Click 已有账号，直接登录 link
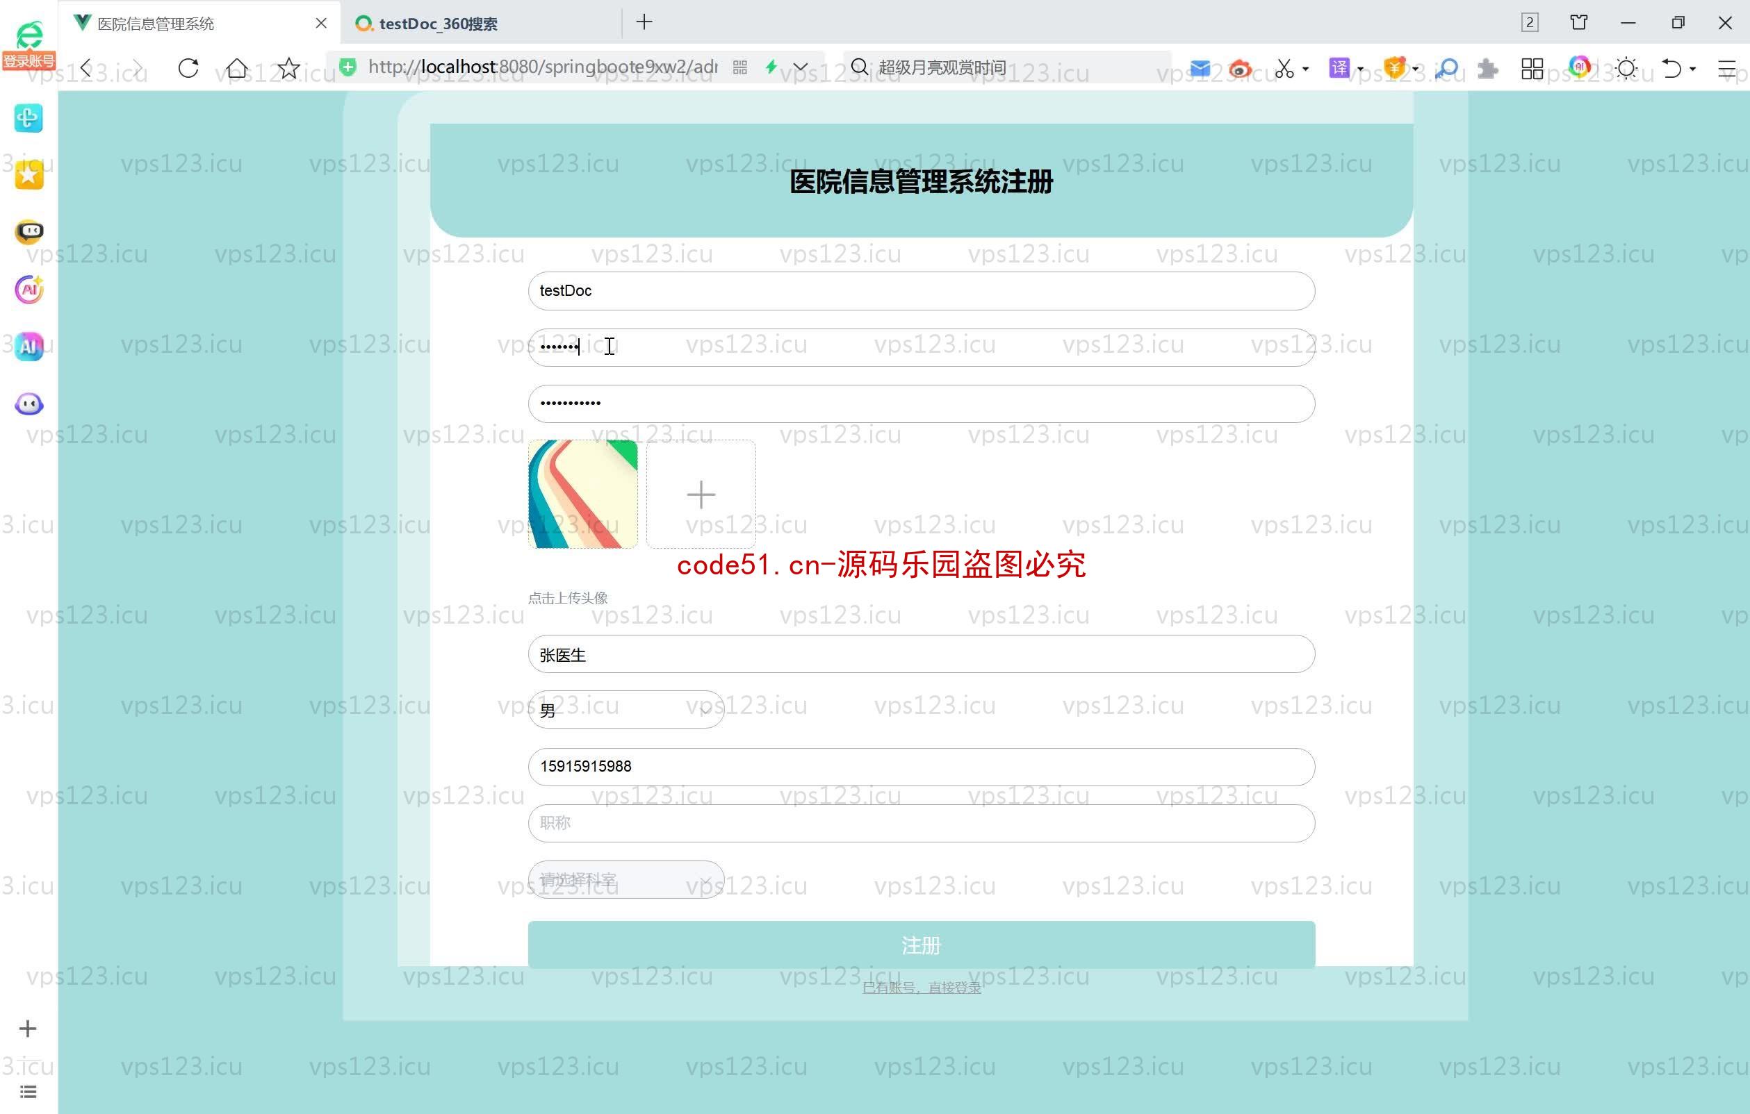The width and height of the screenshot is (1750, 1114). point(921,988)
